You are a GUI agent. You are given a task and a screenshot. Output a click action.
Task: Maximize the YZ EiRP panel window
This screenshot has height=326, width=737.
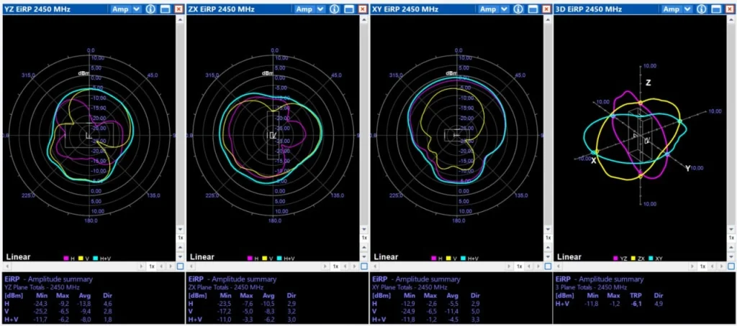click(165, 9)
